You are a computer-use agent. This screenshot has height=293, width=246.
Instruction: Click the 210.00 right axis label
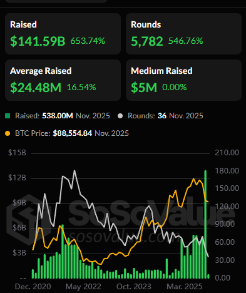[227, 153]
